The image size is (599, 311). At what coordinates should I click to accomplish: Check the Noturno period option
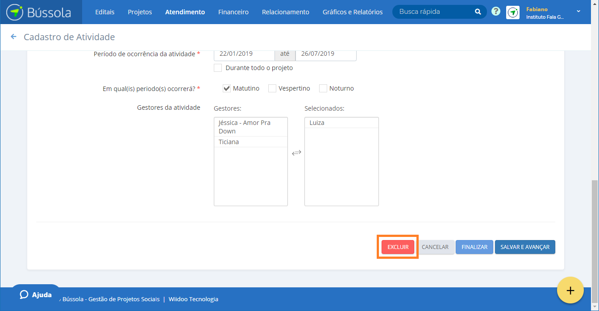click(x=323, y=88)
